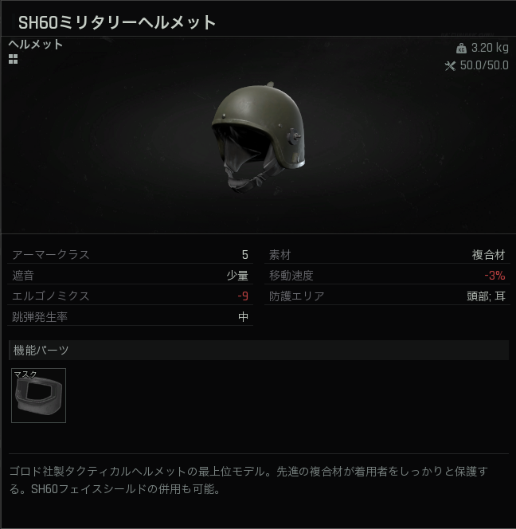The image size is (516, 529).
Task: Click the armor class value 5
Action: (245, 255)
